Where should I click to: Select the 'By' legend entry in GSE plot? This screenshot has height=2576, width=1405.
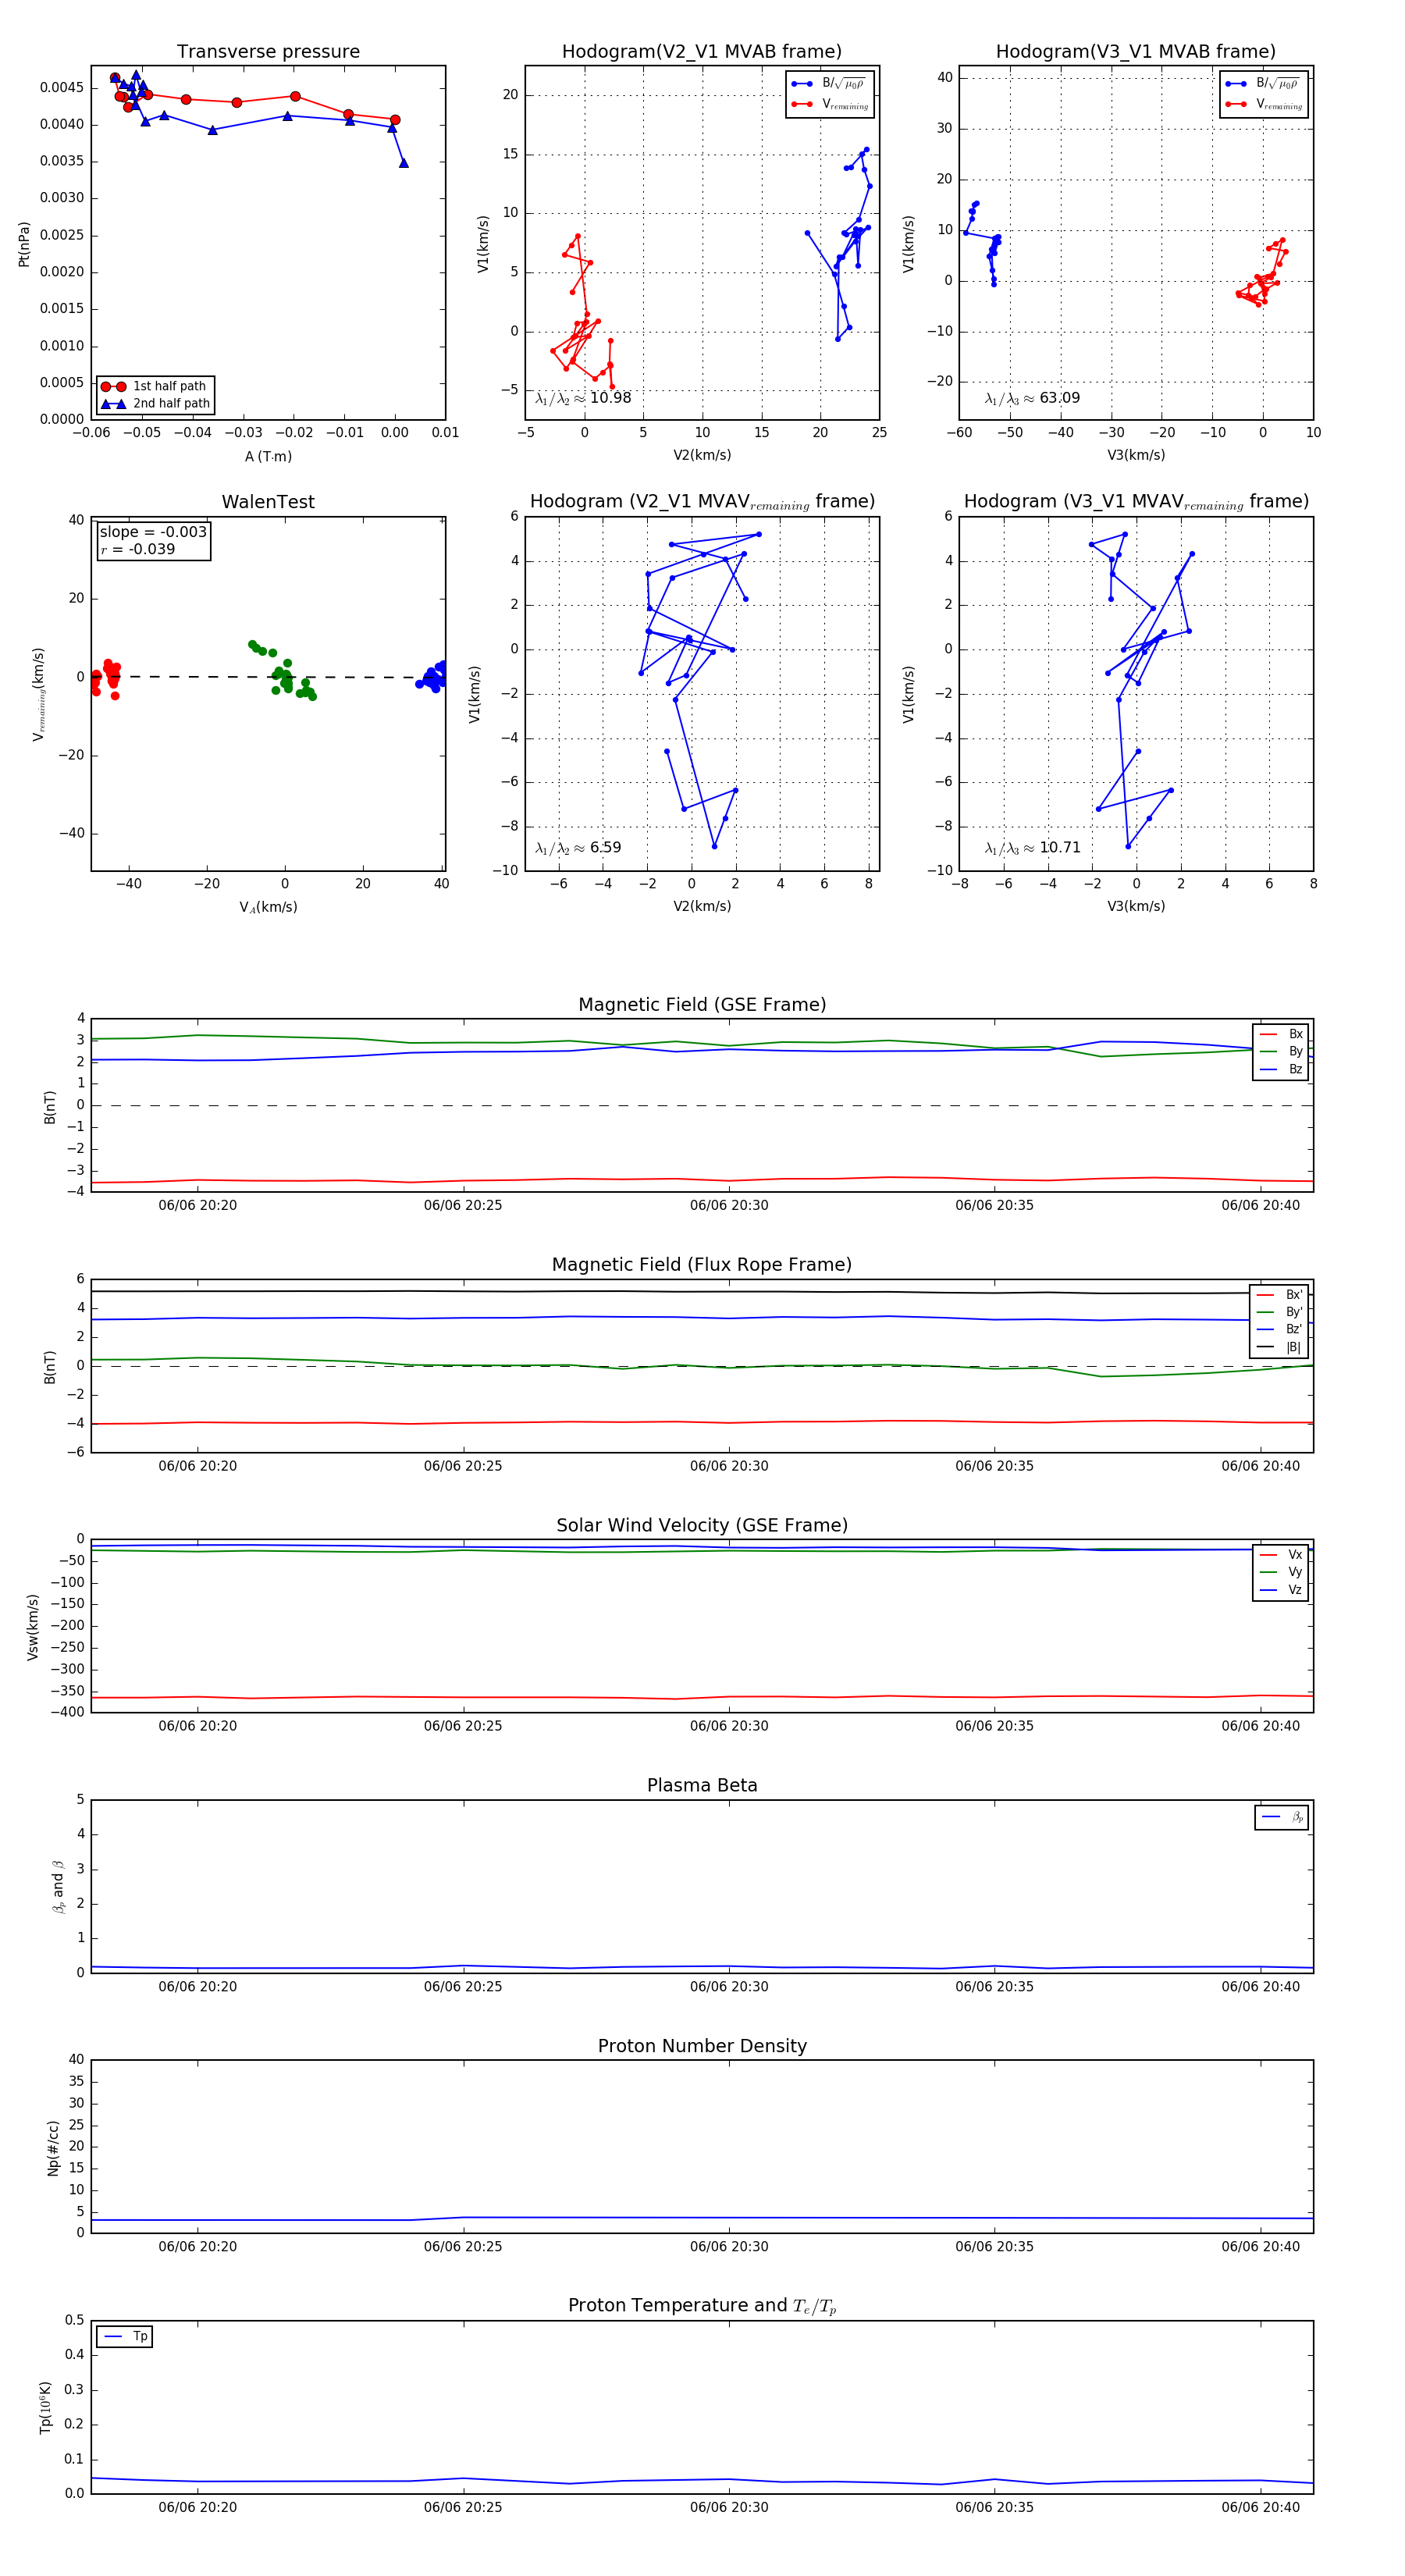click(x=1281, y=1051)
